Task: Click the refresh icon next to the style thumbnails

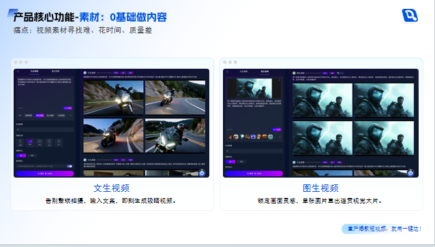Action: 280,137
